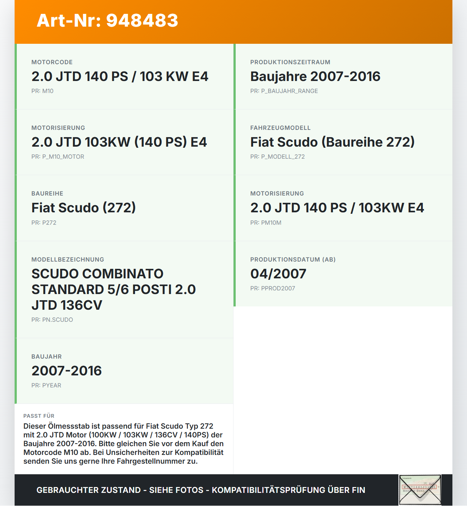Click 'MOTORISIERUNG' label above '2.0 JTD 103KW (140 PS) E4'
The height and width of the screenshot is (506, 467).
58,128
